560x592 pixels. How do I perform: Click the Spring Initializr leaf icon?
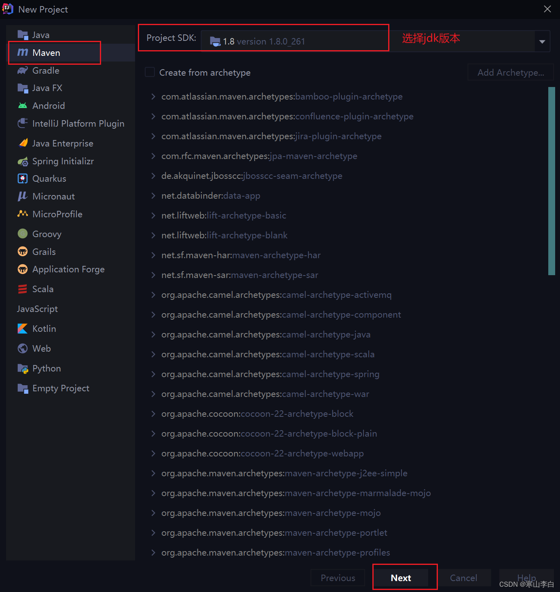point(23,161)
